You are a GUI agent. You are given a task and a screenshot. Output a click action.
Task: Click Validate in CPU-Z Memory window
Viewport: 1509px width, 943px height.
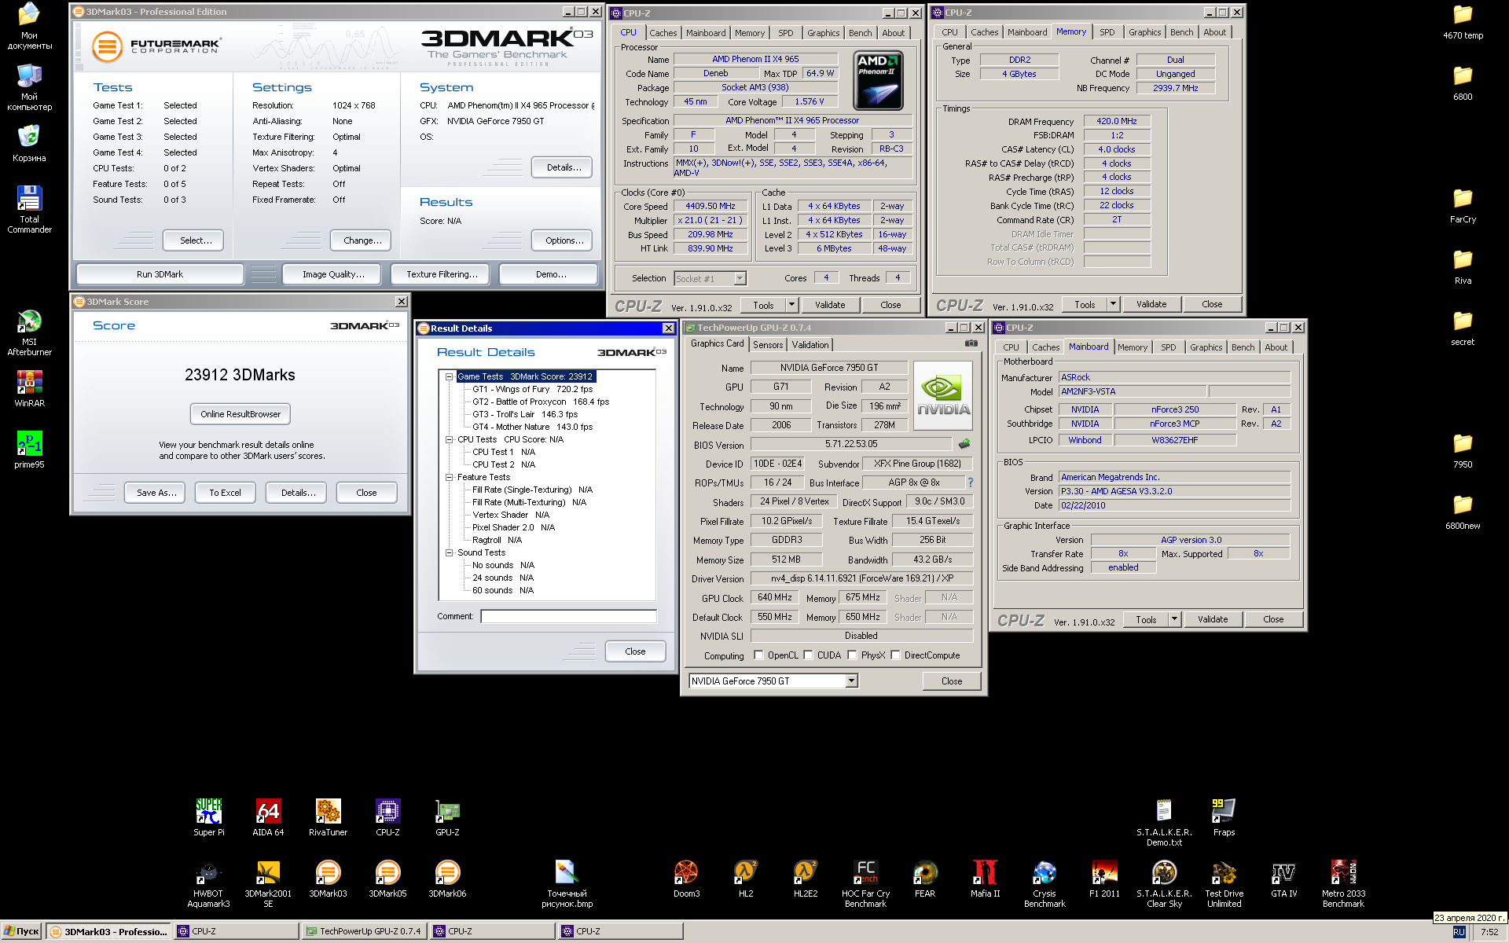coord(1151,304)
